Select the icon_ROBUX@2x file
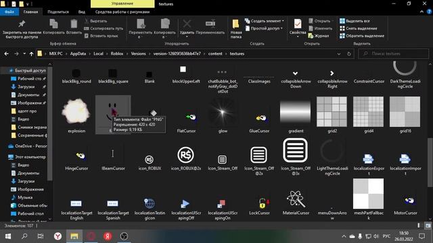 coord(186,158)
